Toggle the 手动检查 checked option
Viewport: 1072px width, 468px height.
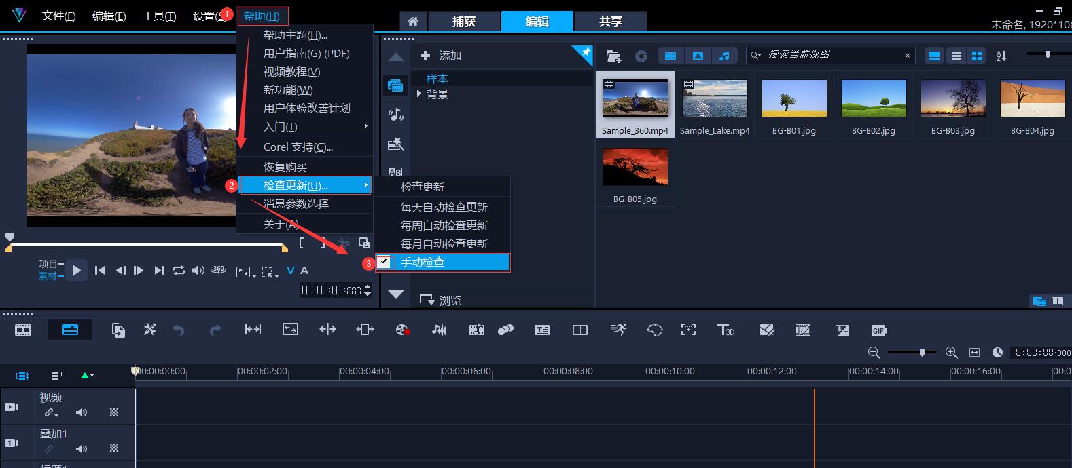[x=442, y=262]
